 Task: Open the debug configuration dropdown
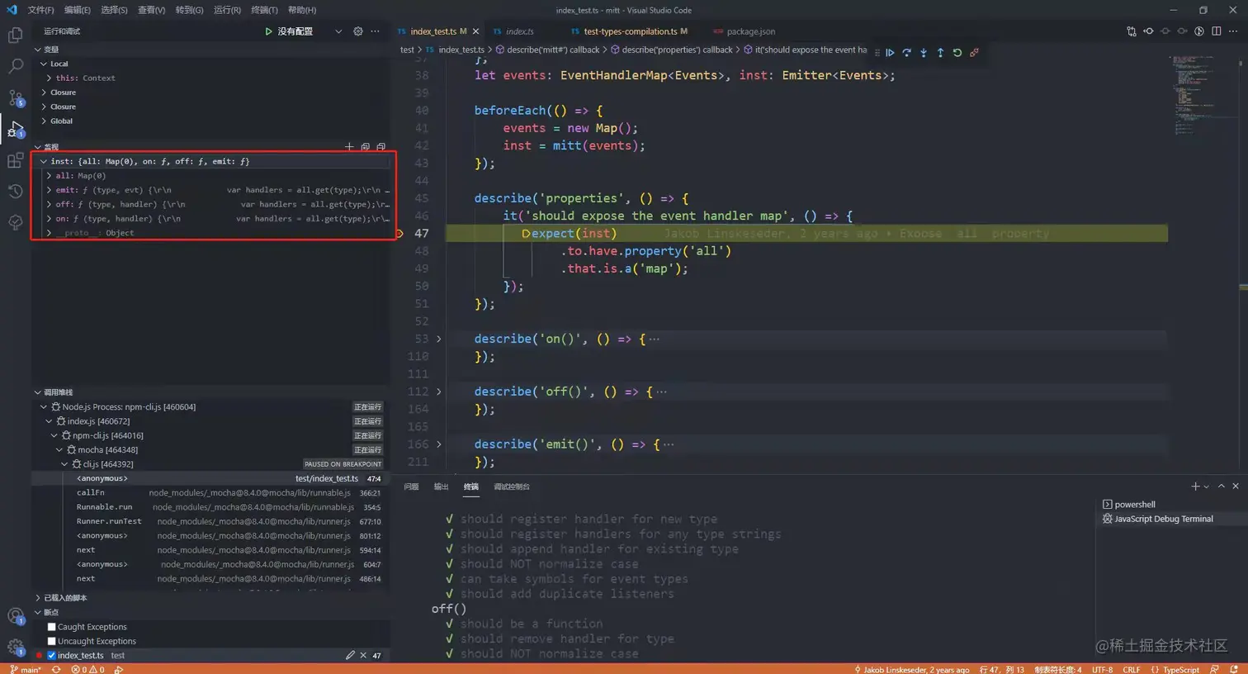coord(338,31)
